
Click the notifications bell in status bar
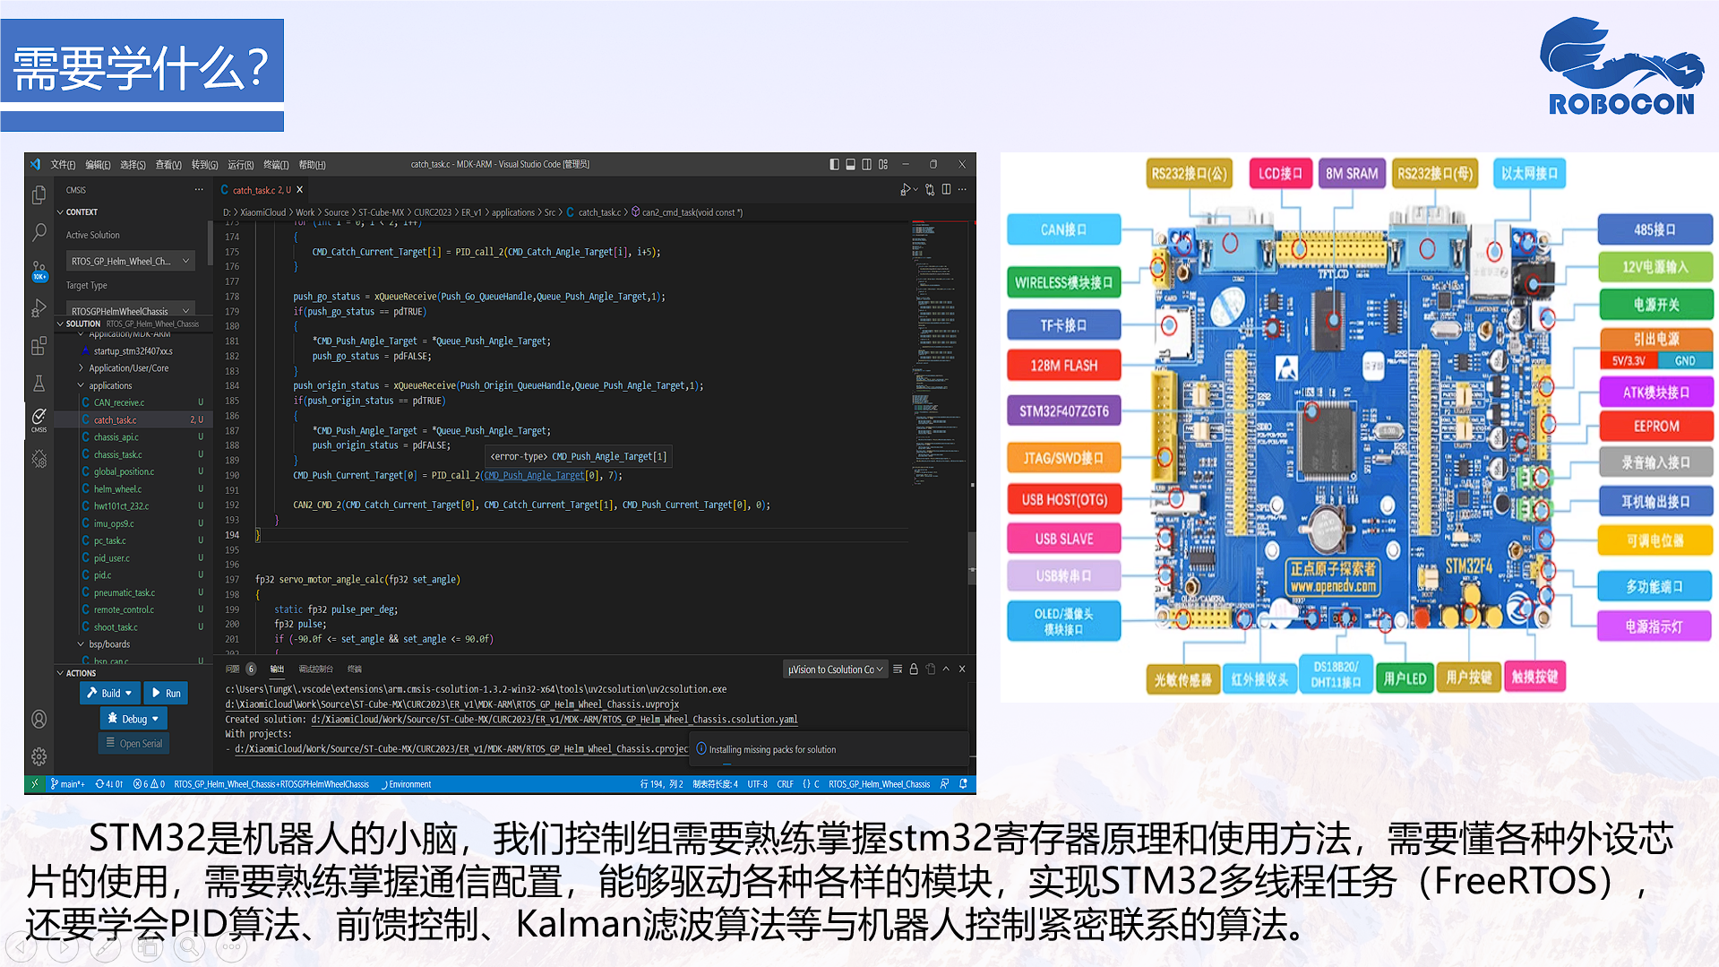[x=963, y=784]
